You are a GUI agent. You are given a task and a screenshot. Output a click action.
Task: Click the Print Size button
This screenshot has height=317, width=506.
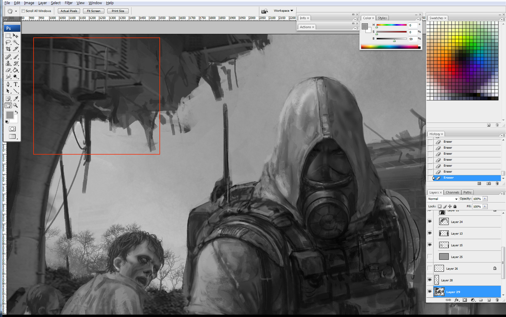tap(118, 11)
